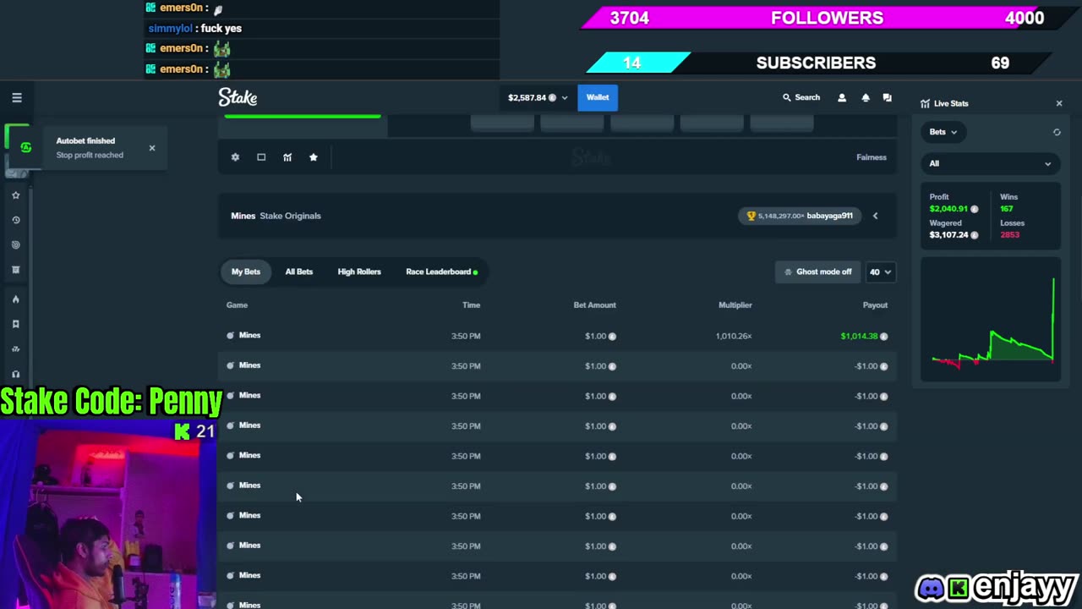
Task: Open the headset support icon in sidebar
Action: [15, 374]
